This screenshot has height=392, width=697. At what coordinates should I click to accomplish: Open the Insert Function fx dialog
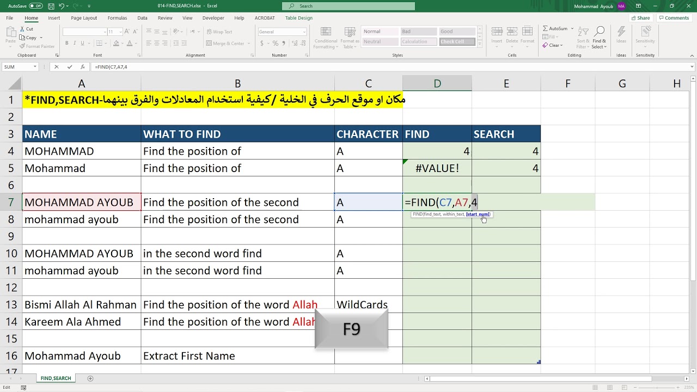point(83,67)
